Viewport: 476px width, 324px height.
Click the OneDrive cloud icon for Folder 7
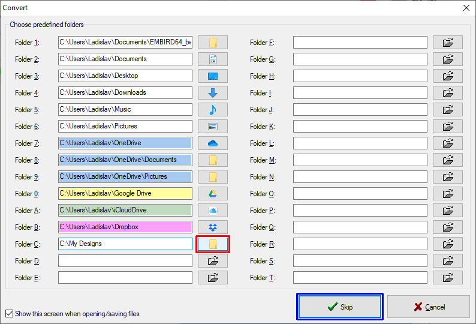[x=213, y=143]
